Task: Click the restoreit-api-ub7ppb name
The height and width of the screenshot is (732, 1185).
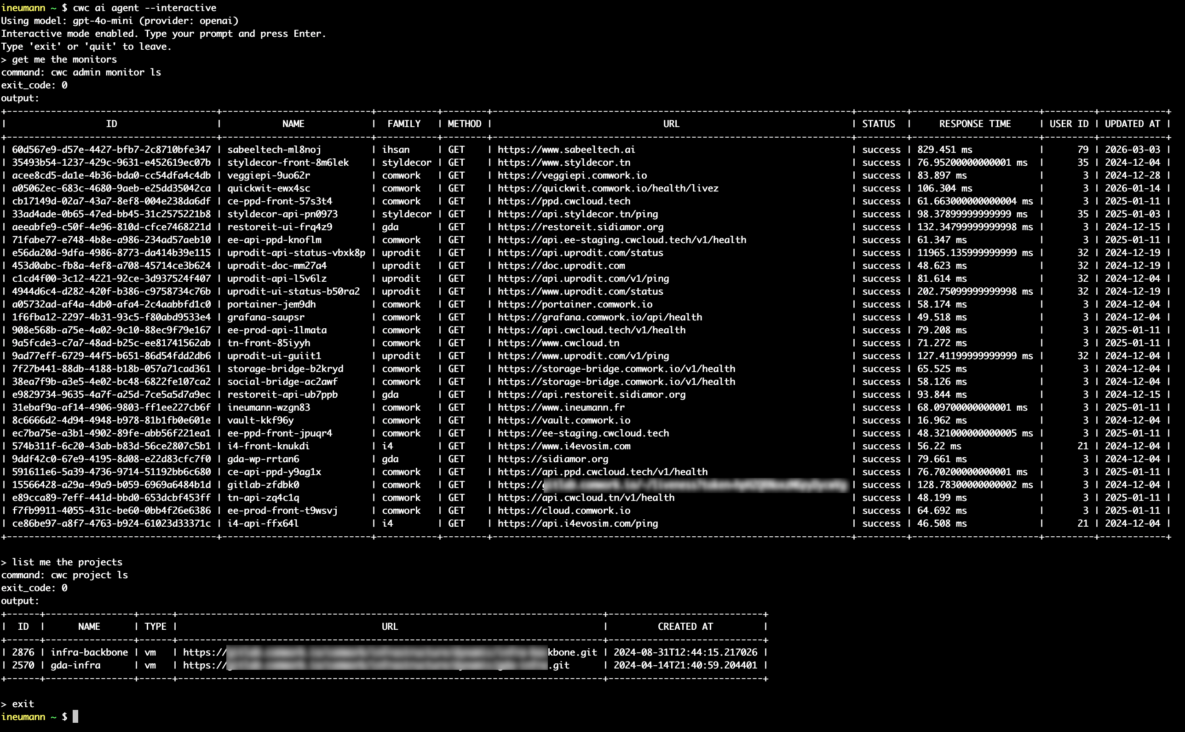Action: pyautogui.click(x=282, y=395)
